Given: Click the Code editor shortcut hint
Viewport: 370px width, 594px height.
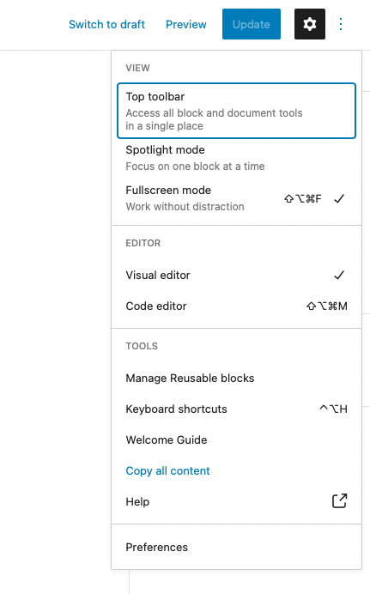Looking at the screenshot, I should click(327, 306).
